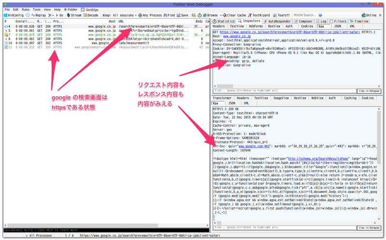Click the timer stopwatch icon
This screenshot has height=240, width=386.
[199, 15]
